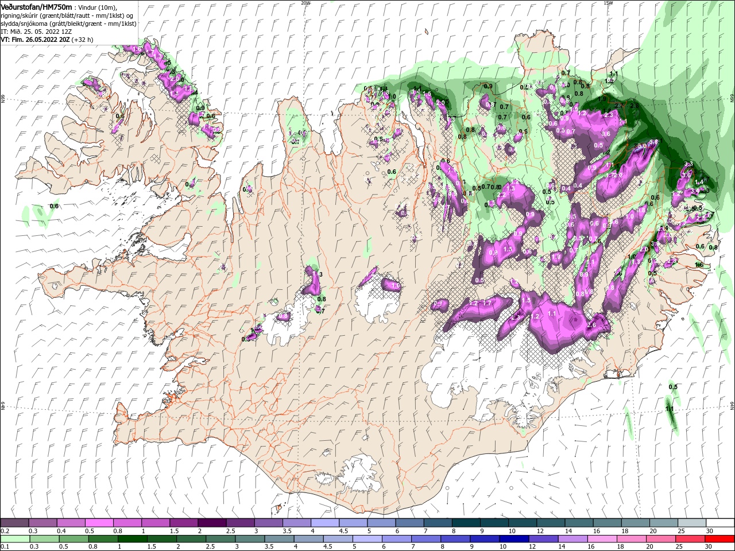Image resolution: width=735 pixels, height=551 pixels.
Task: Pick dark teal upper swatch between 8 and 9
Action: click(466, 523)
